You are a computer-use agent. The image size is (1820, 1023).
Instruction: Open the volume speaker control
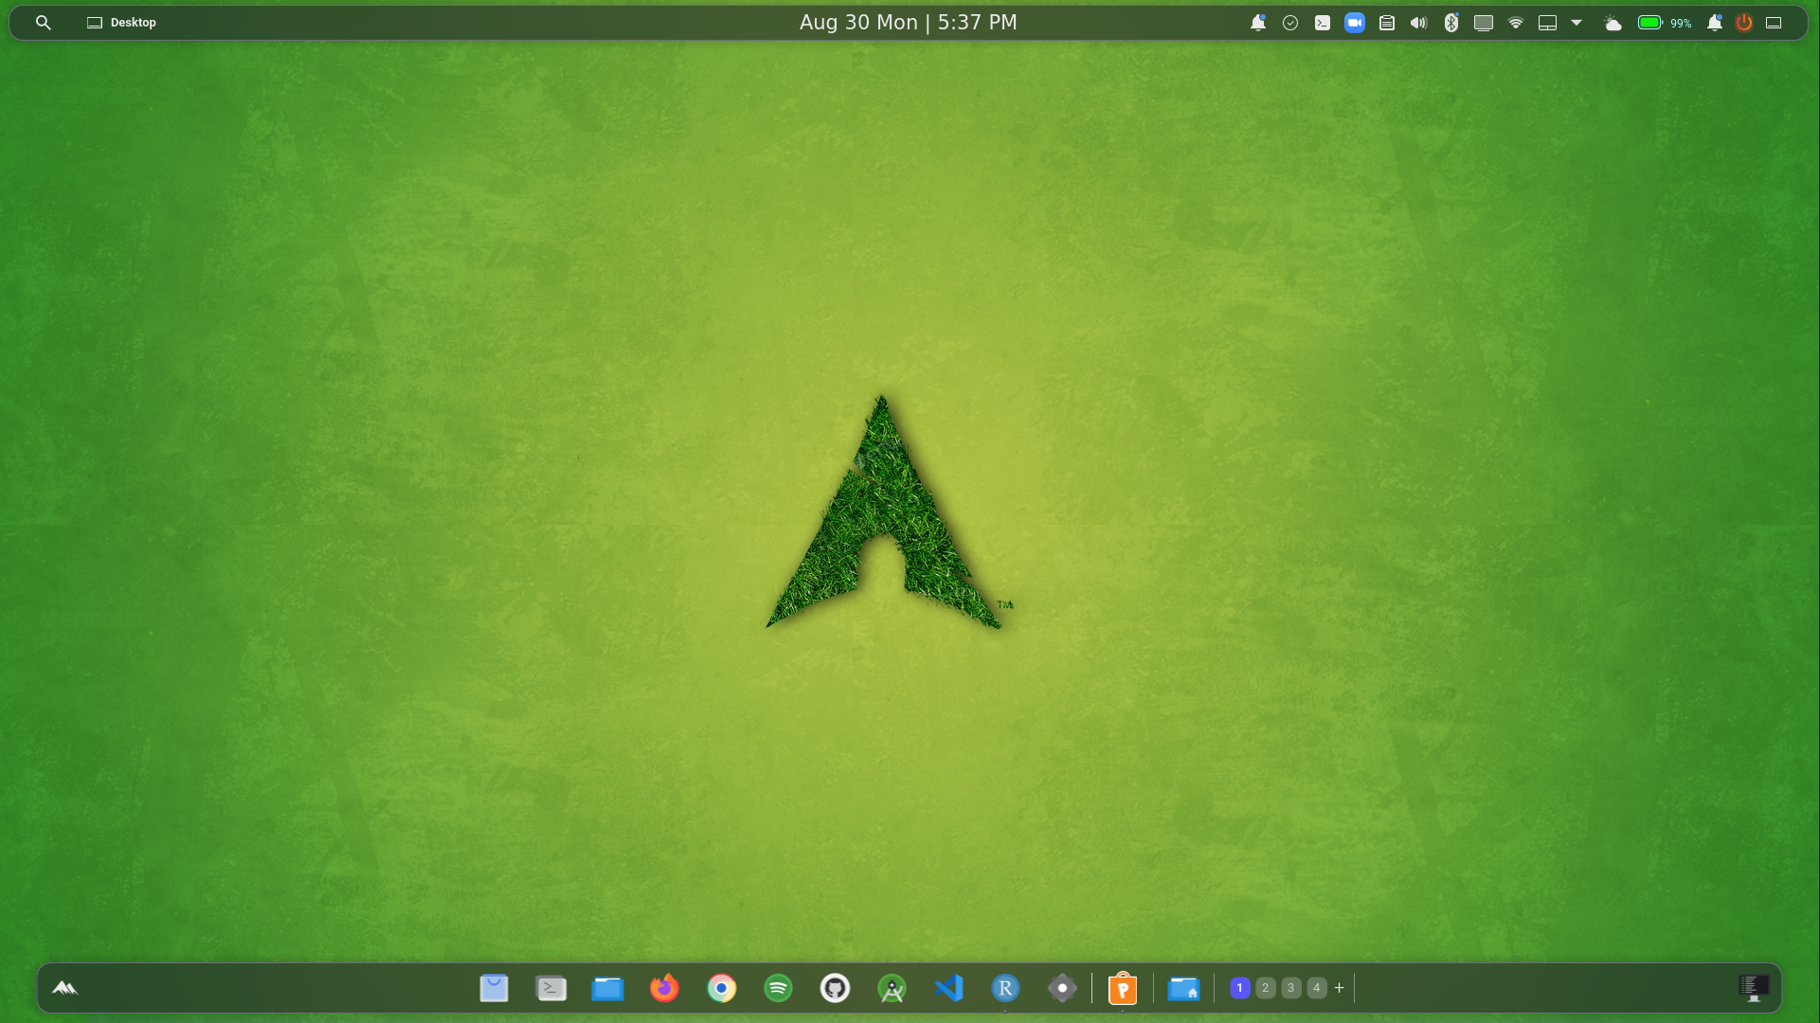pyautogui.click(x=1418, y=23)
